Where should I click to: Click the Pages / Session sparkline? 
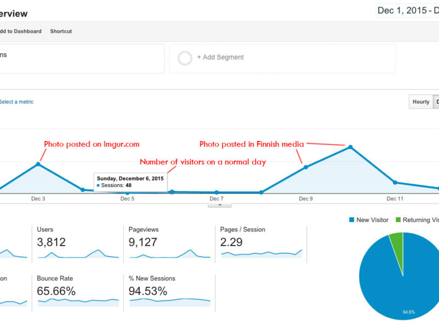262,253
